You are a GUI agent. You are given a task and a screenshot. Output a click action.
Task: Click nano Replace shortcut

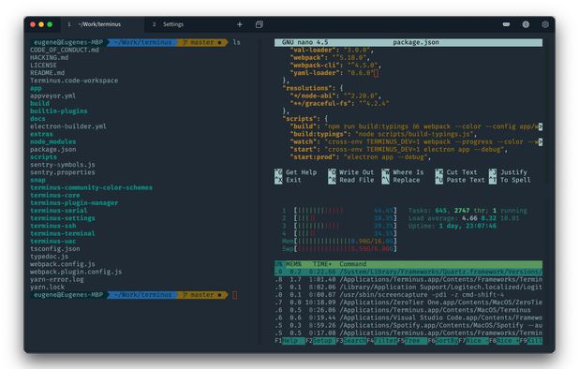pyautogui.click(x=401, y=180)
